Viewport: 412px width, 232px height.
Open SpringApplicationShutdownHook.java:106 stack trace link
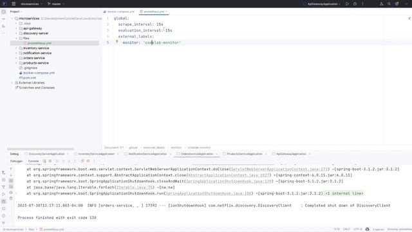(x=209, y=193)
